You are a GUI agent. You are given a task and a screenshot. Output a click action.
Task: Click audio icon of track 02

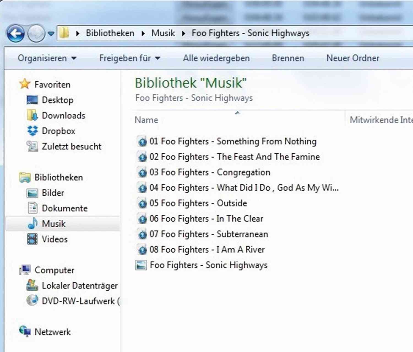point(142,157)
